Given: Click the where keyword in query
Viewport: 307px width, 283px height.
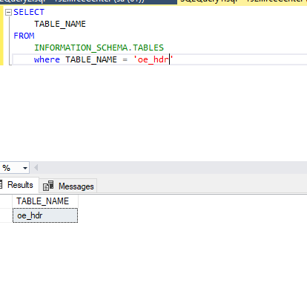Looking at the screenshot, I should (x=47, y=59).
